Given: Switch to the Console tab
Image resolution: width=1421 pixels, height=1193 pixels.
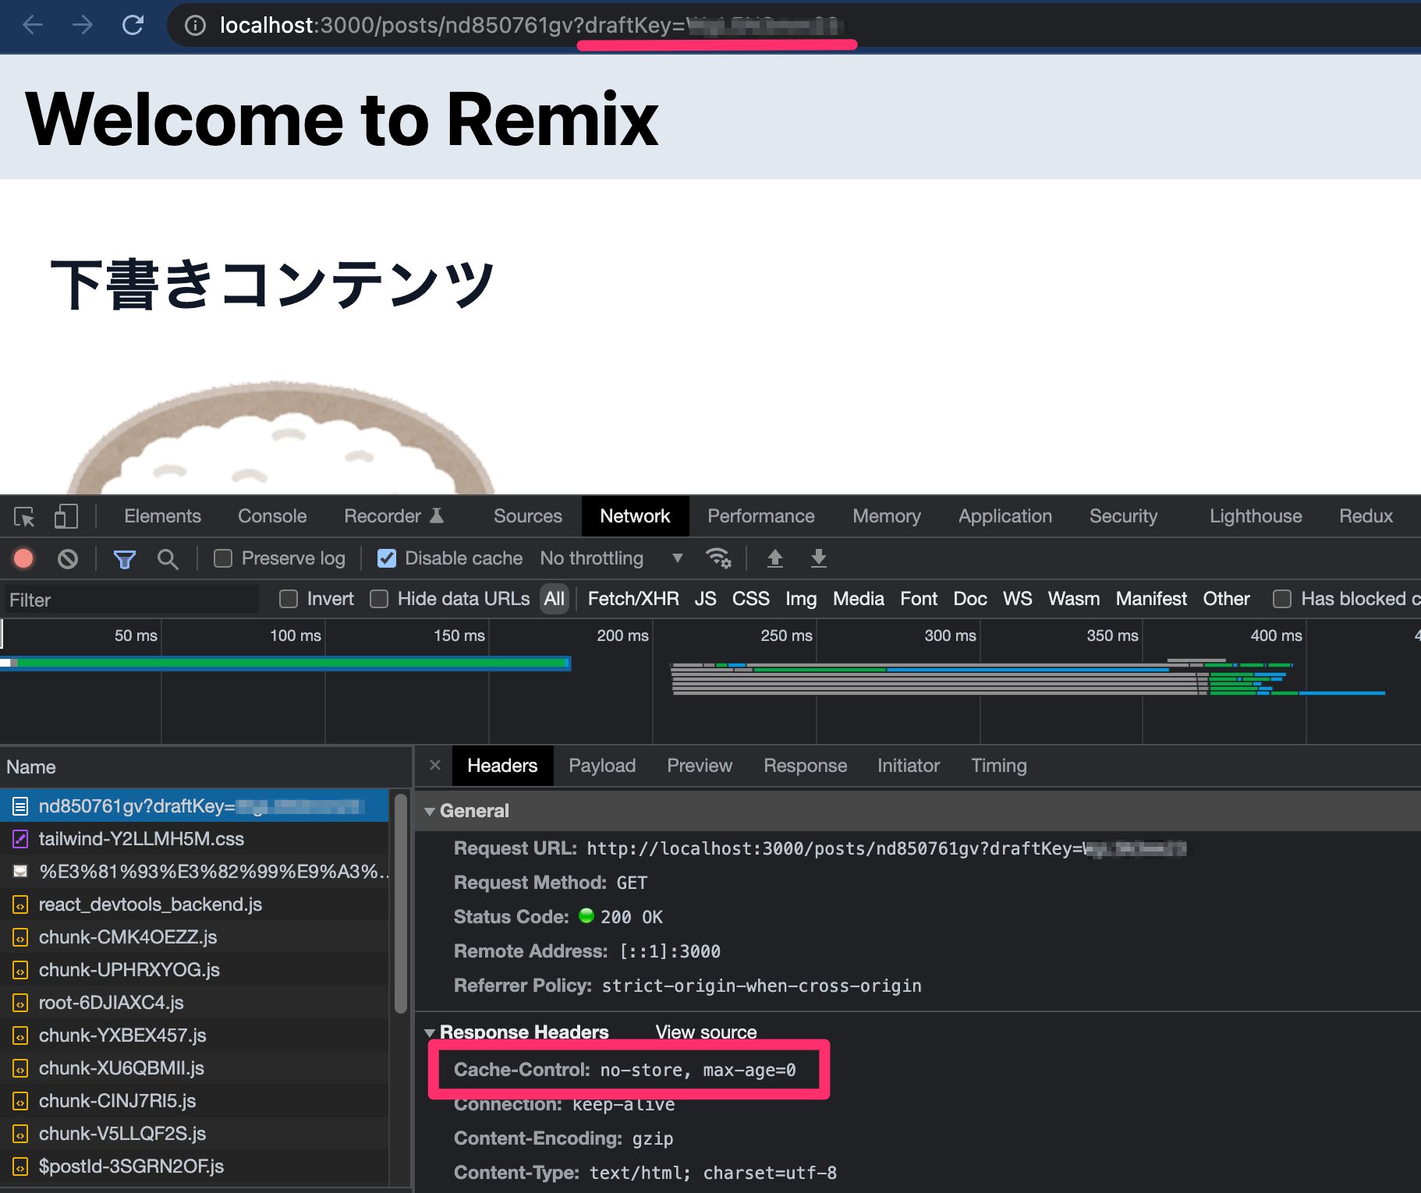Looking at the screenshot, I should (271, 516).
